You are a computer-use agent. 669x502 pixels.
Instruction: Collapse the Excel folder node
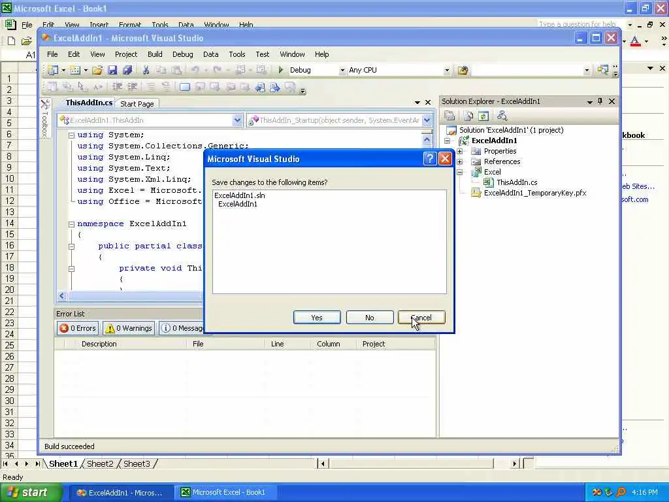(x=459, y=173)
